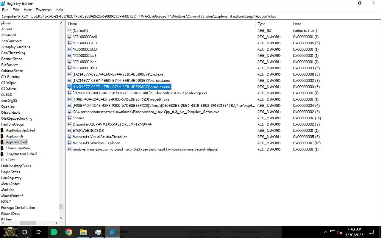Screen dimensions: 381x238
Task: Open the File menu
Action: pyautogui.click(x=5, y=10)
